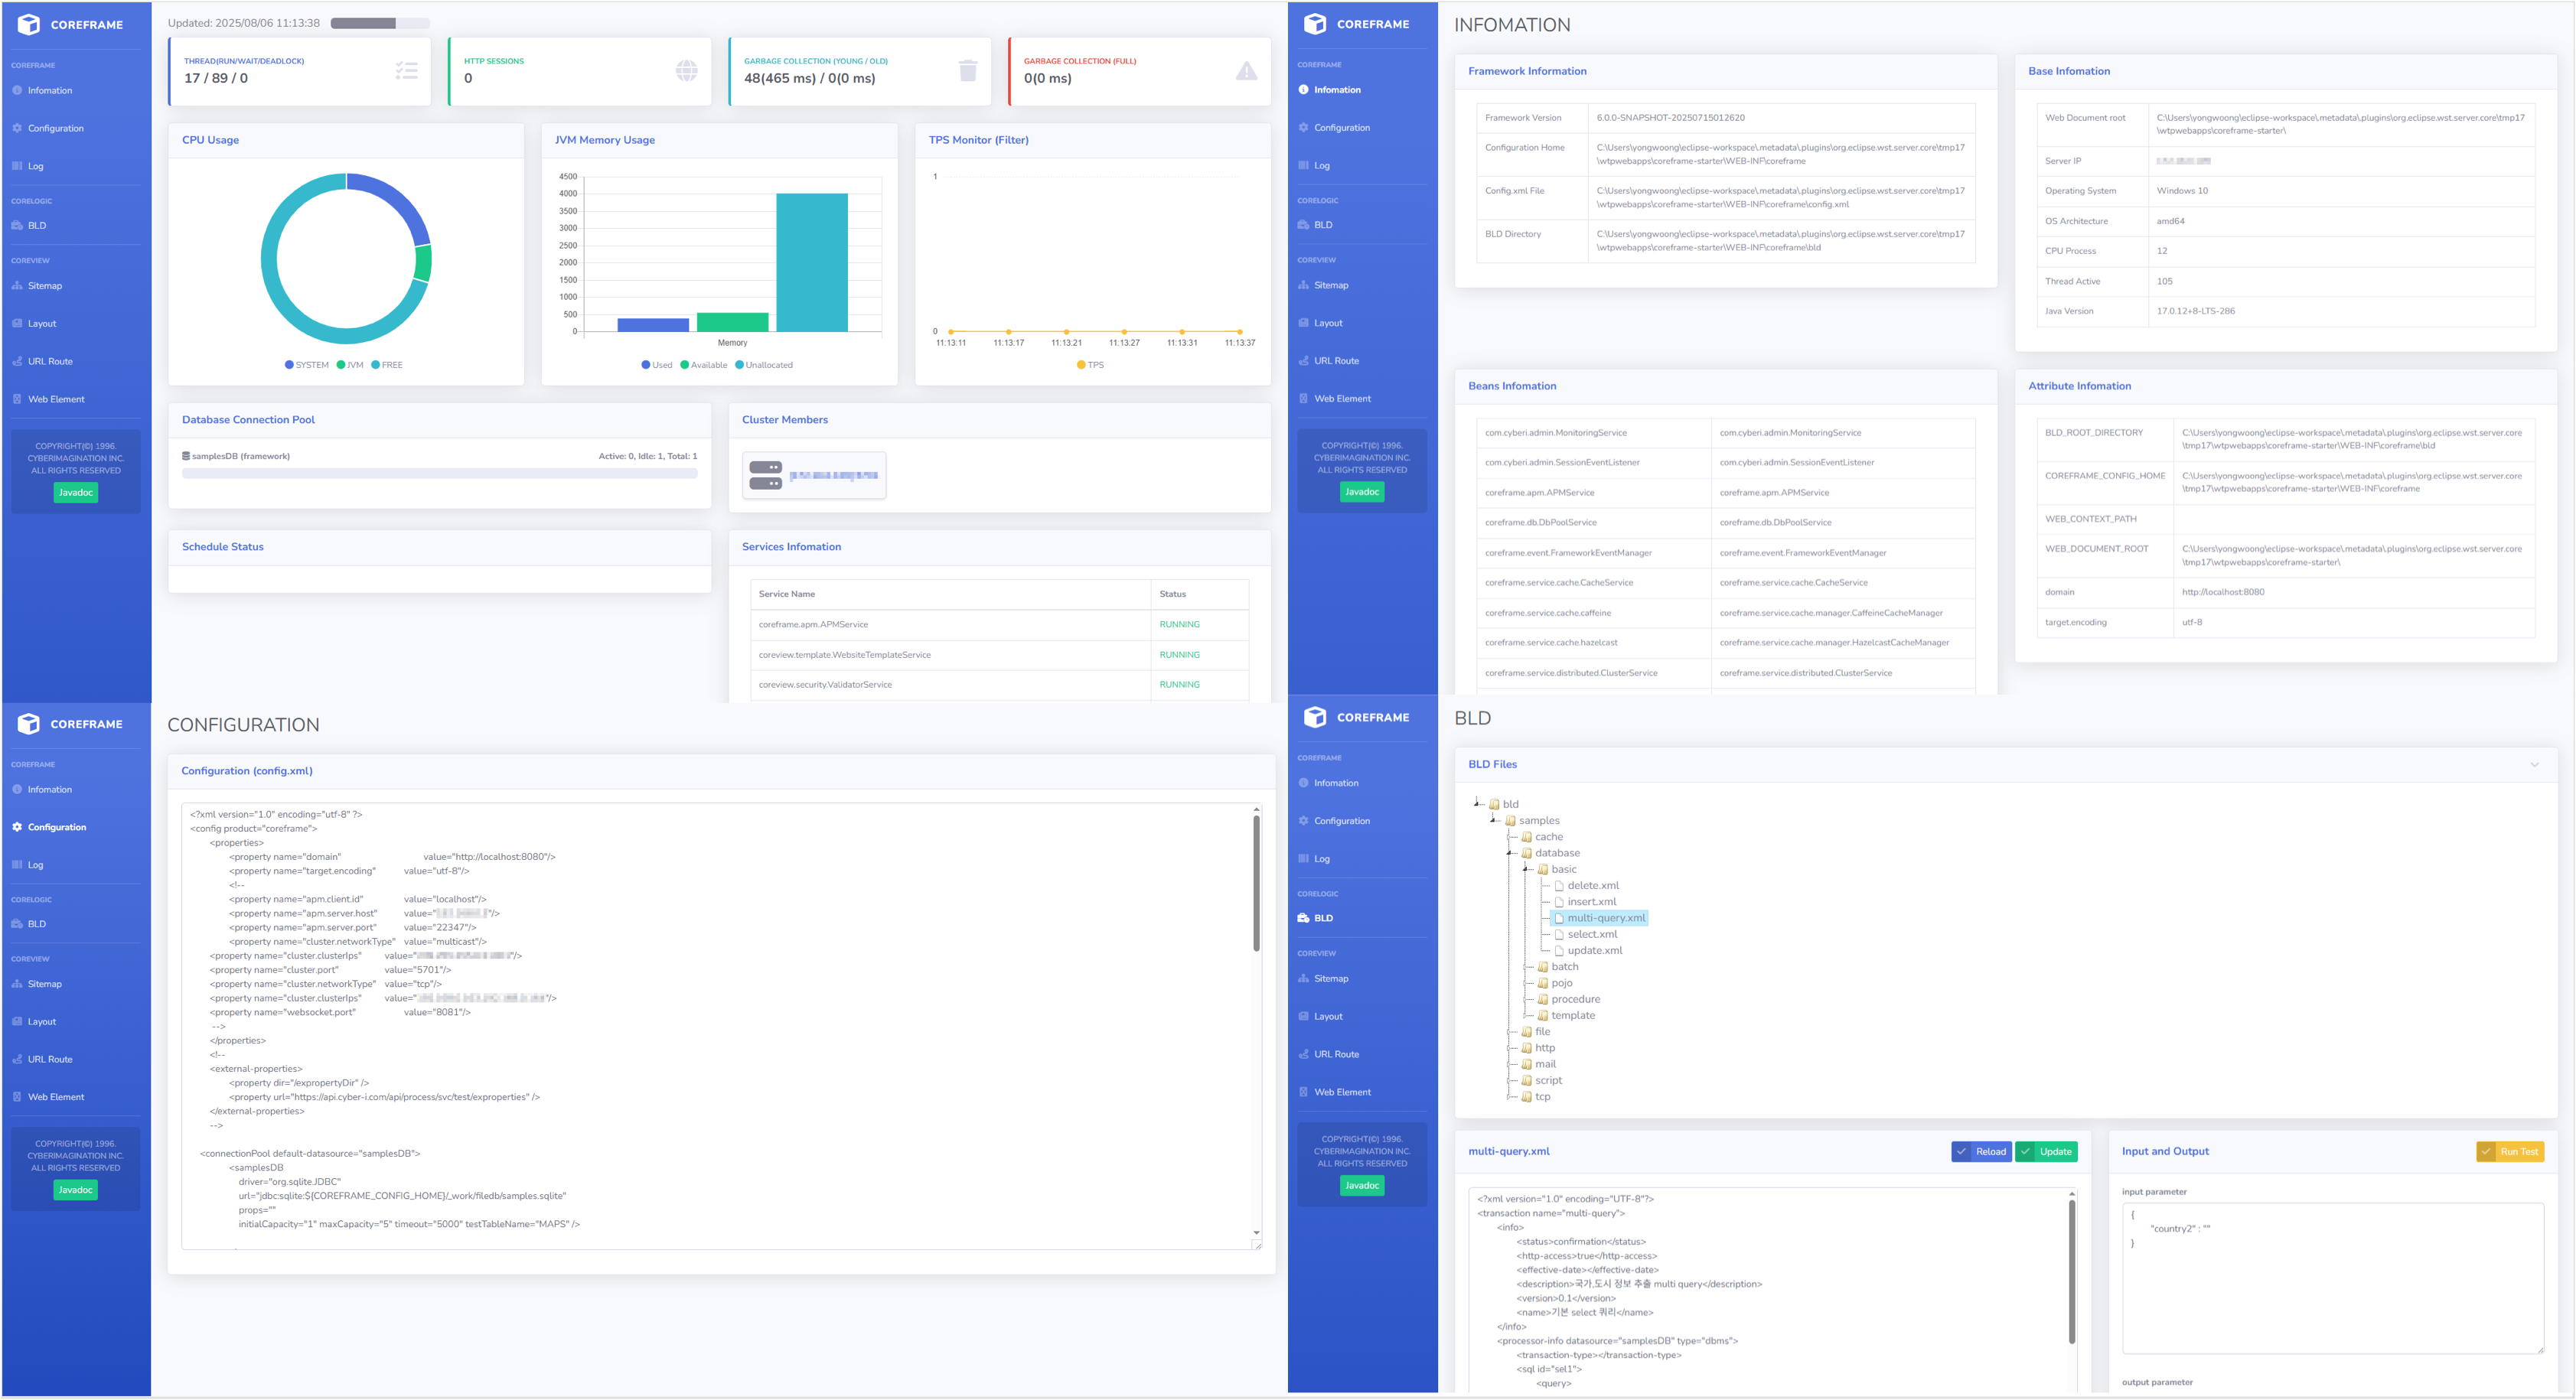Screen dimensions: 2576x1400
Task: Click the folder icon beside procedure in BLD tree
Action: tap(1543, 999)
